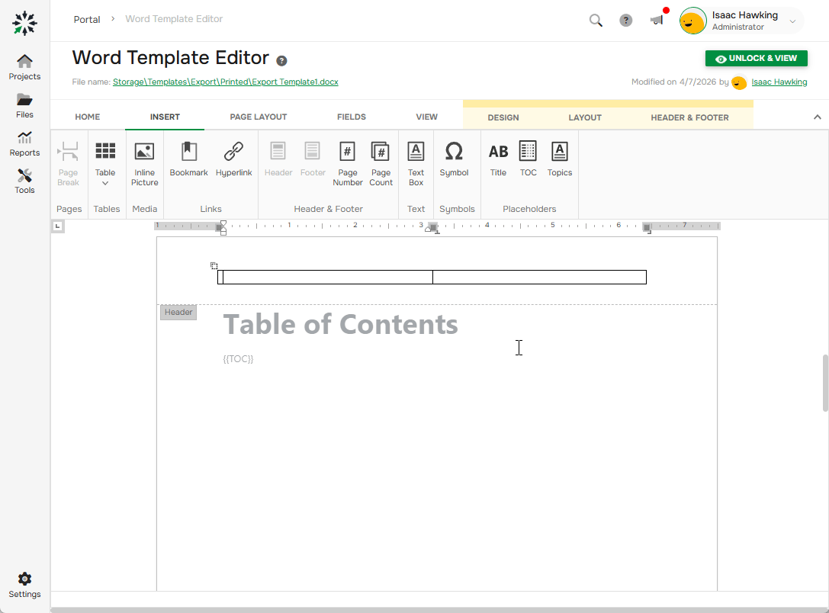Viewport: 829px width, 613px height.
Task: Click the Header area label tag
Action: click(x=178, y=313)
